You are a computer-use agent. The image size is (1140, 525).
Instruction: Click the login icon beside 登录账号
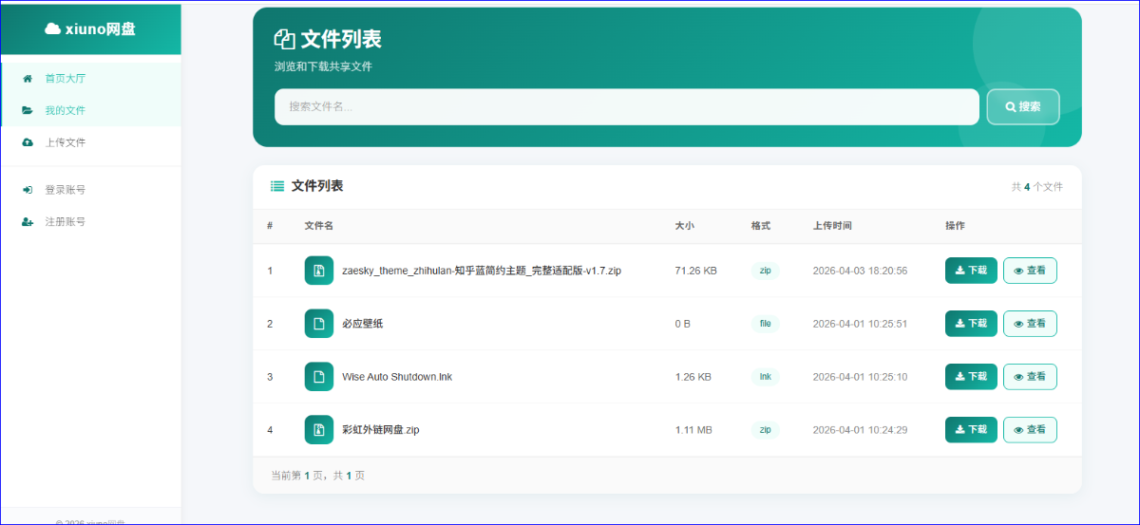click(28, 190)
